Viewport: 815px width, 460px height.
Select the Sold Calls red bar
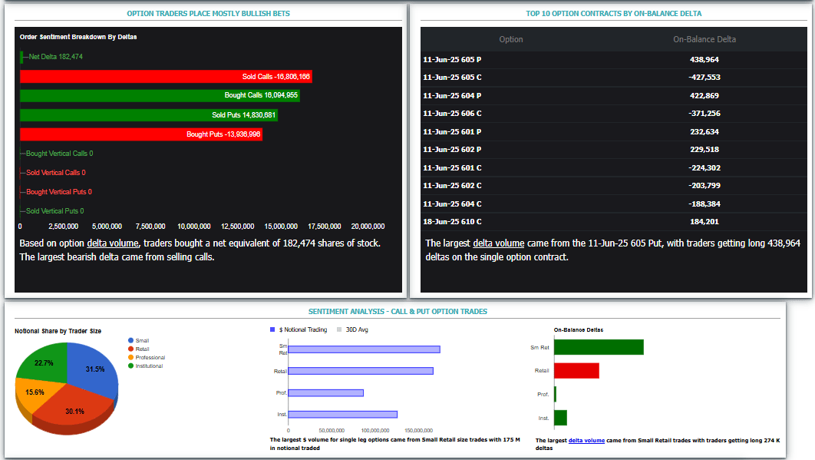166,77
